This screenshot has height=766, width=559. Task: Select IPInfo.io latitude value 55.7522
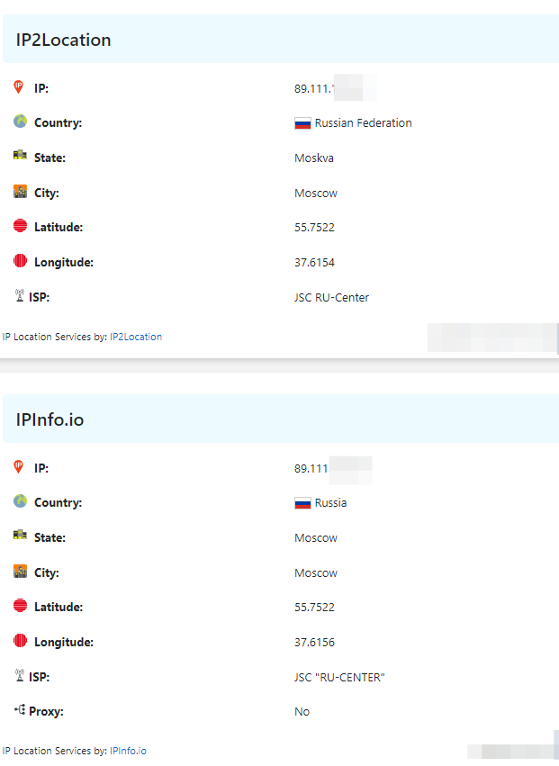(315, 608)
